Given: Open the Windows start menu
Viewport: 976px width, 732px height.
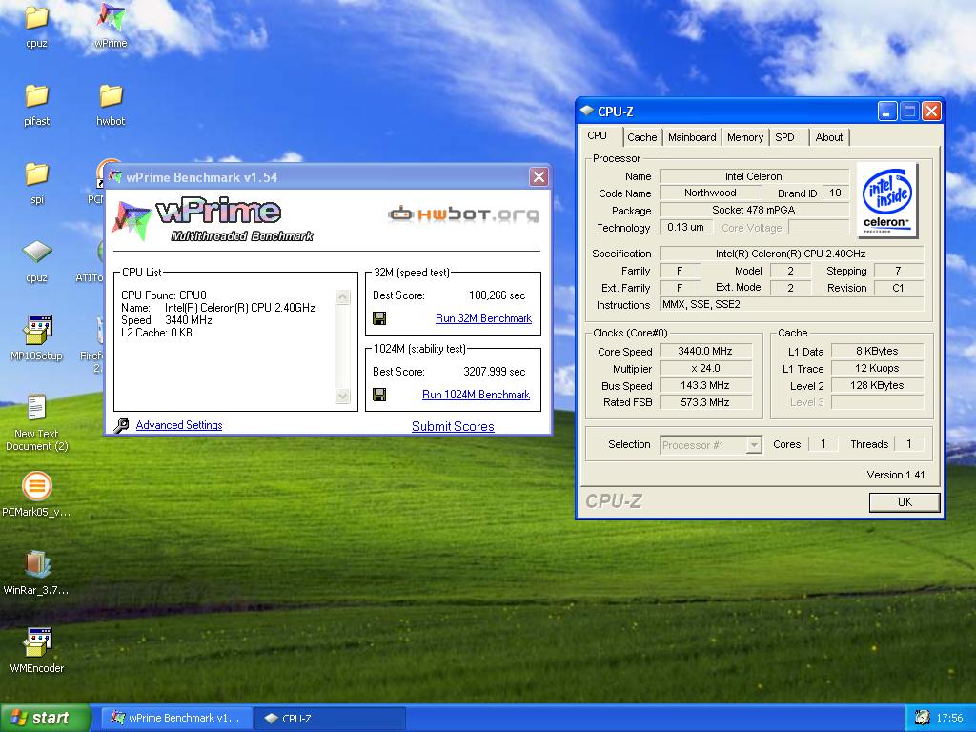Looking at the screenshot, I should coord(45,718).
